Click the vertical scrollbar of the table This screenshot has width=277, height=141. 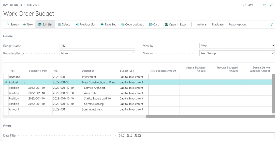tap(274, 93)
